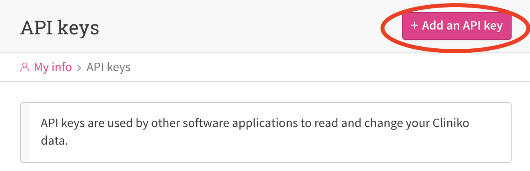
Task: Open the My info breadcrumb link
Action: (x=46, y=67)
